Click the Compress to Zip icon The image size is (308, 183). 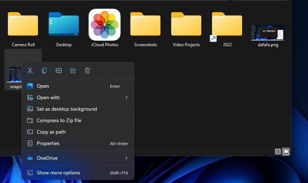30,120
